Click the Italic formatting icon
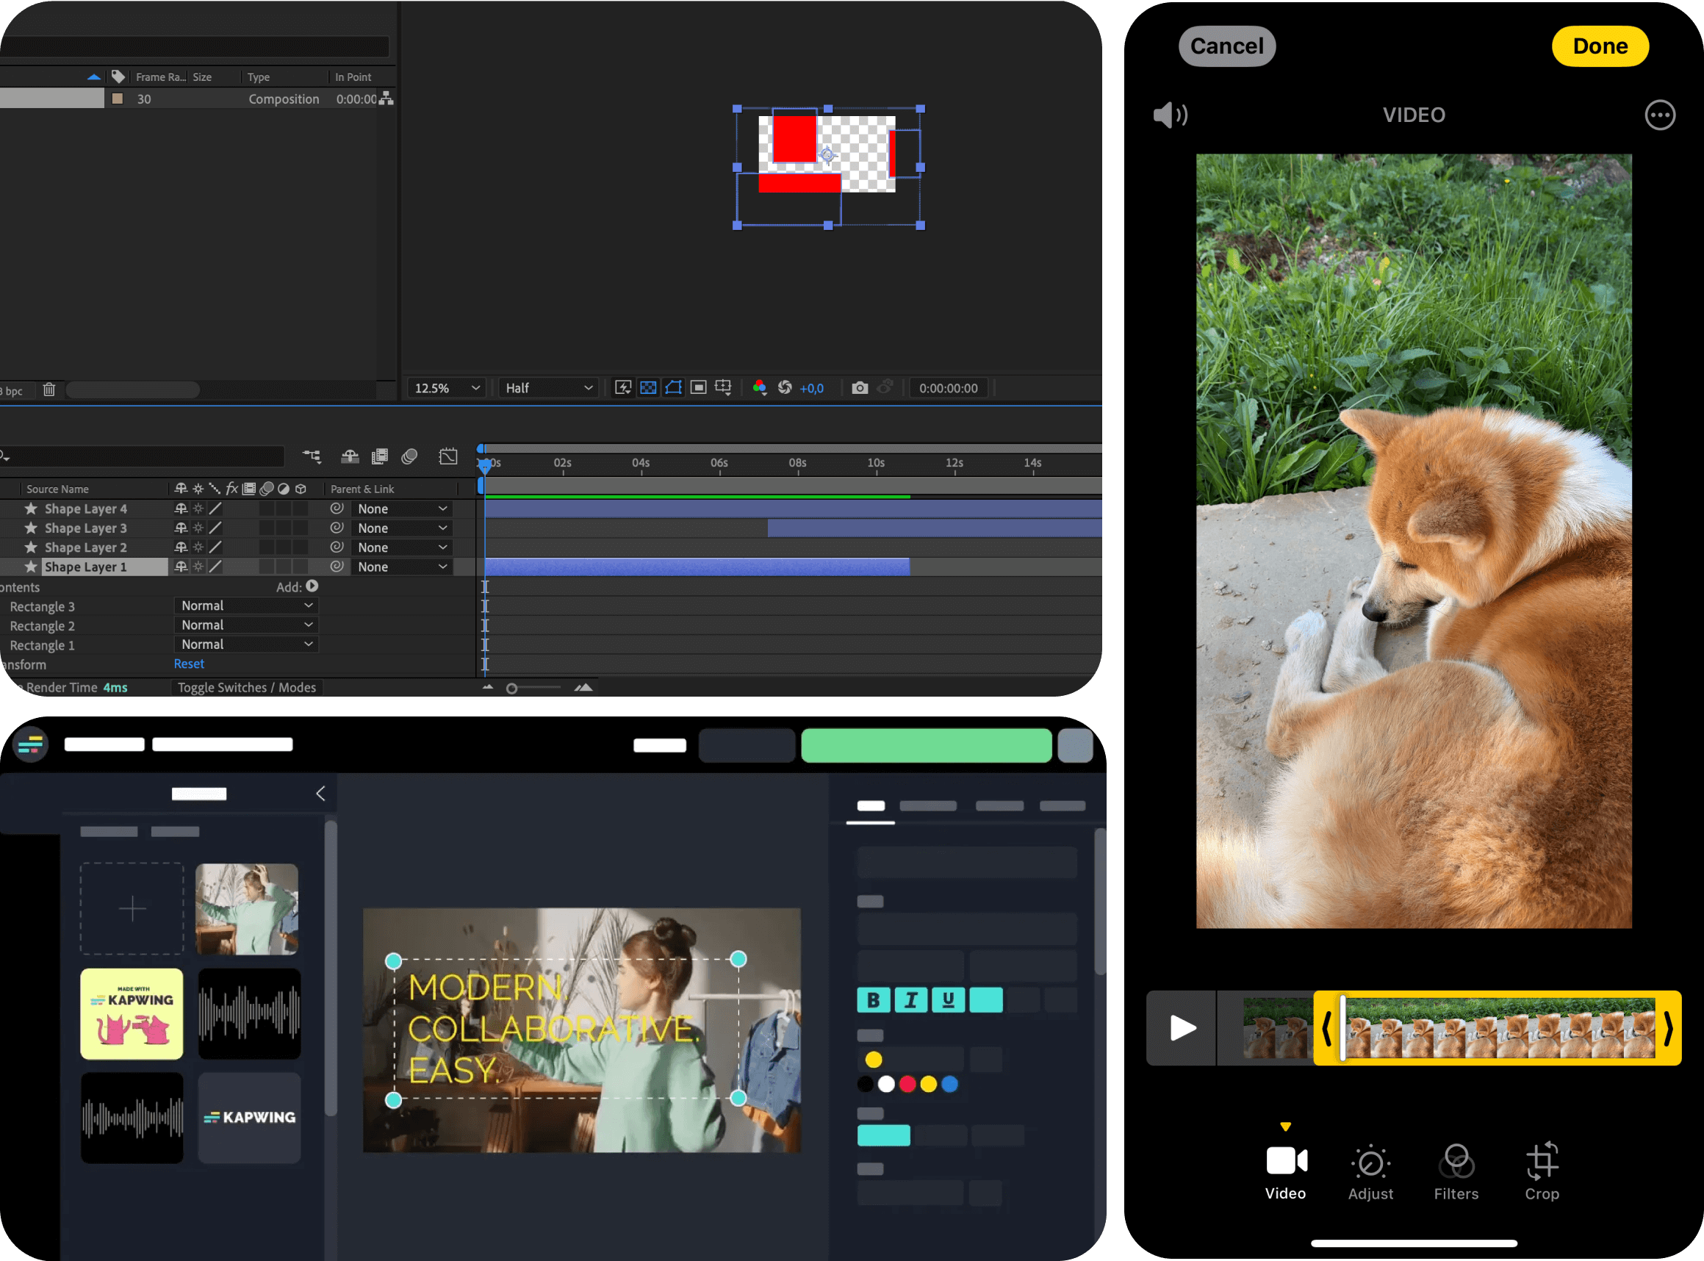This screenshot has height=1261, width=1704. (x=912, y=997)
